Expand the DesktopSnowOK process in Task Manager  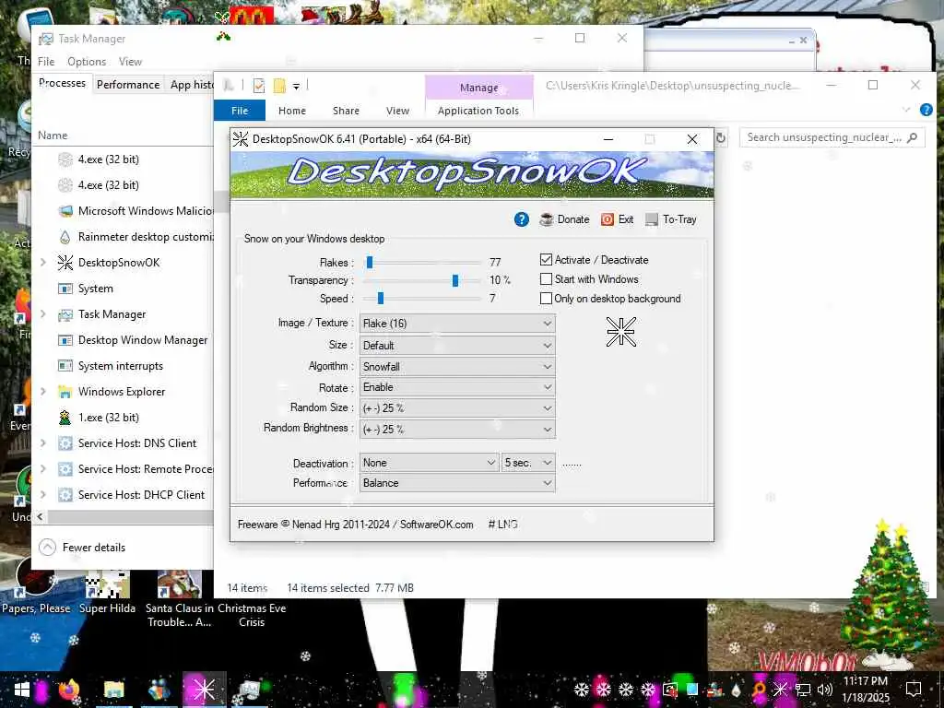point(43,263)
